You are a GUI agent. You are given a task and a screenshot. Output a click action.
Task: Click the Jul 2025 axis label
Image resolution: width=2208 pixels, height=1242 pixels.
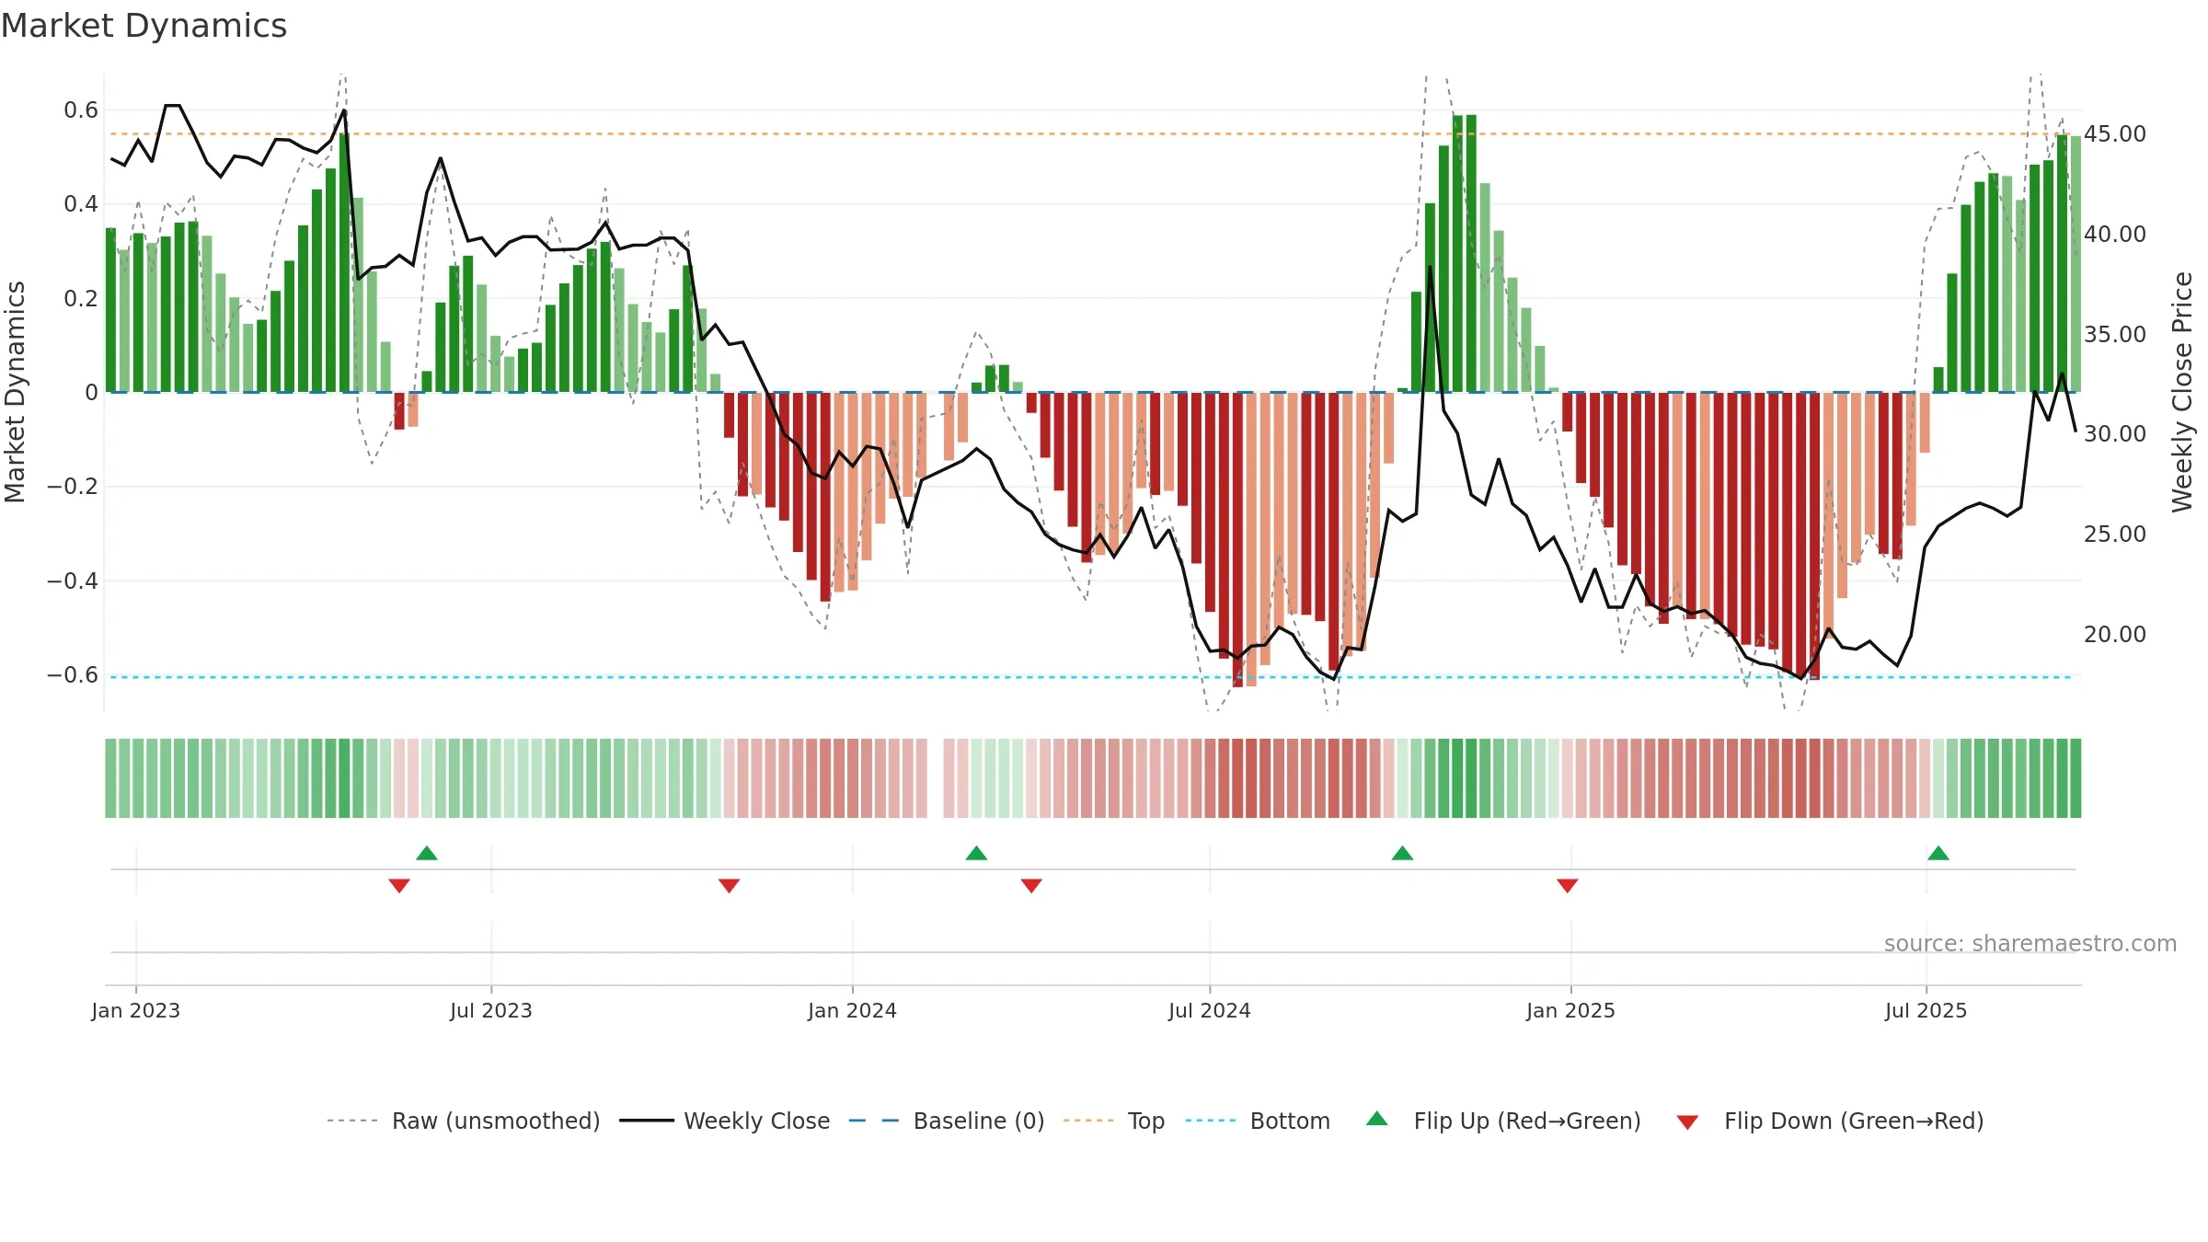(1926, 1010)
